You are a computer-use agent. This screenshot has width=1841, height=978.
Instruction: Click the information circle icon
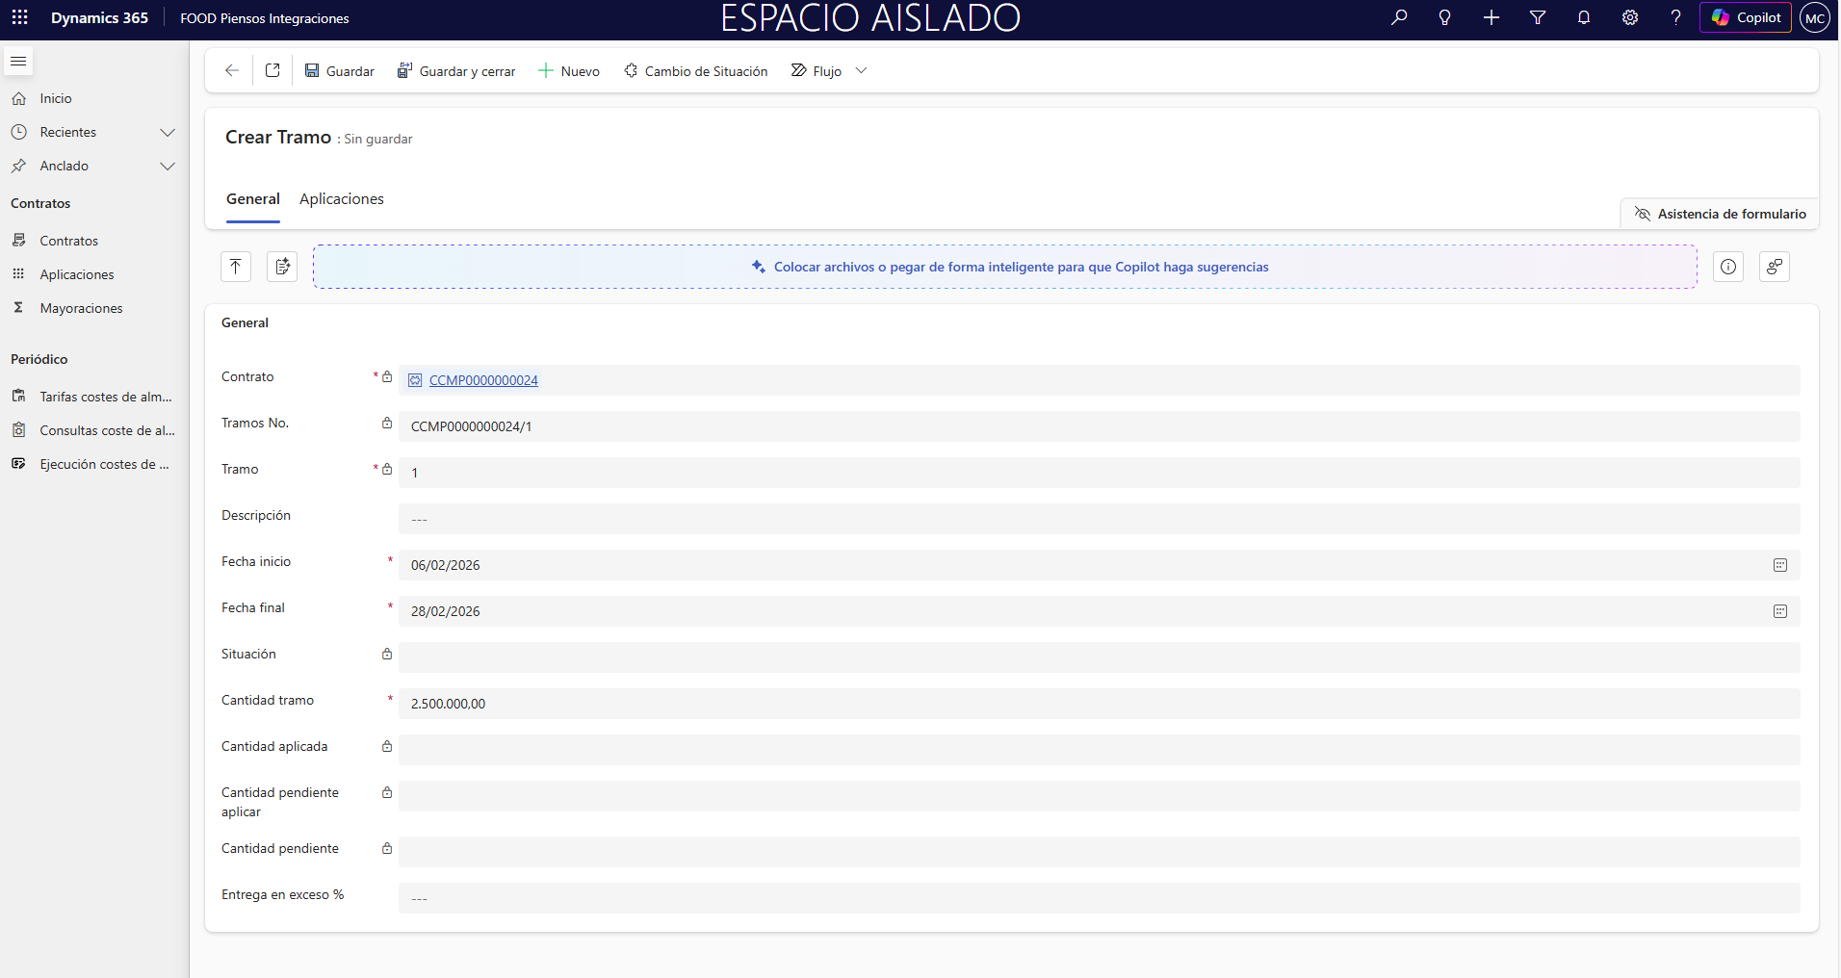pos(1727,267)
